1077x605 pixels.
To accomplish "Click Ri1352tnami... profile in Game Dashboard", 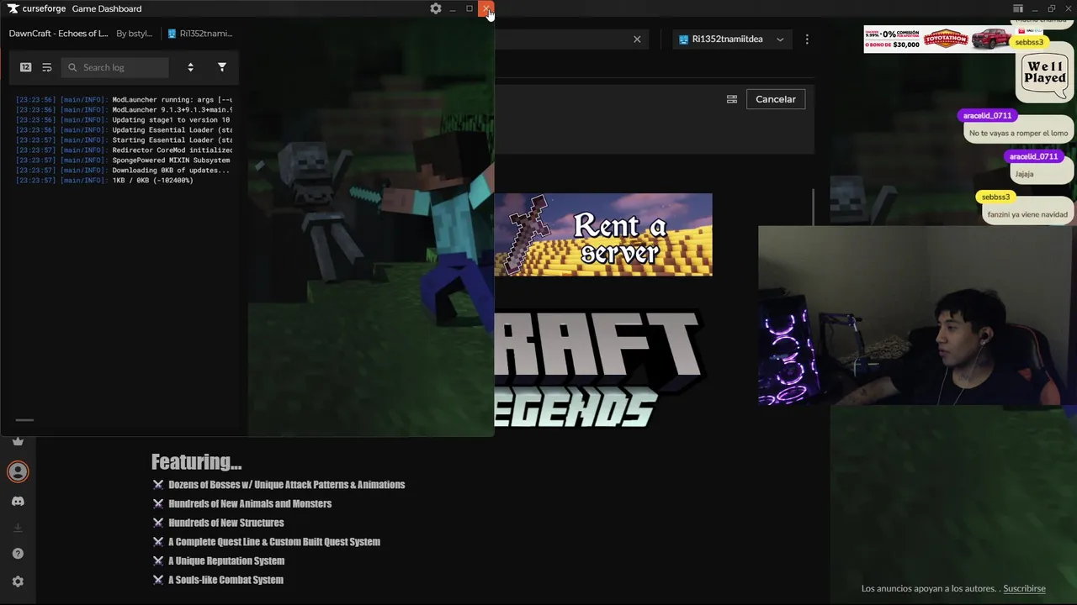I will 200,34.
